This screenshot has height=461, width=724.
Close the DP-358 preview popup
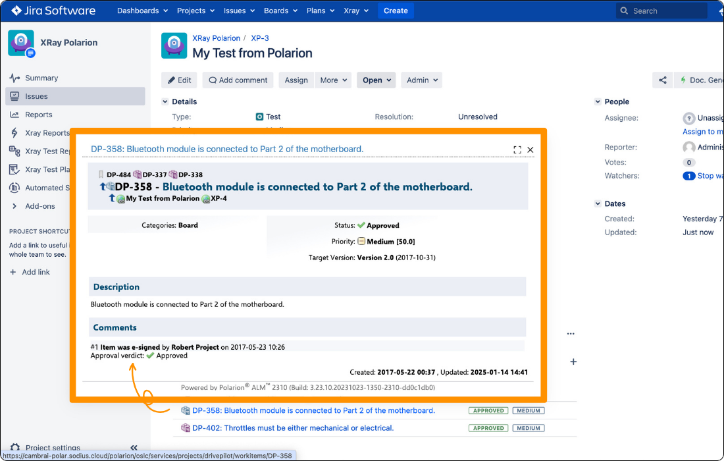(530, 149)
